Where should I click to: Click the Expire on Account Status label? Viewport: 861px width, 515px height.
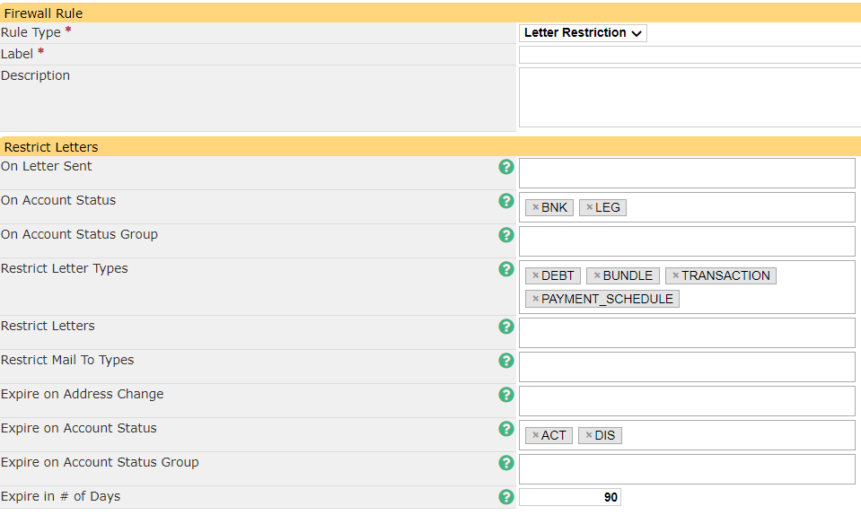tap(78, 428)
